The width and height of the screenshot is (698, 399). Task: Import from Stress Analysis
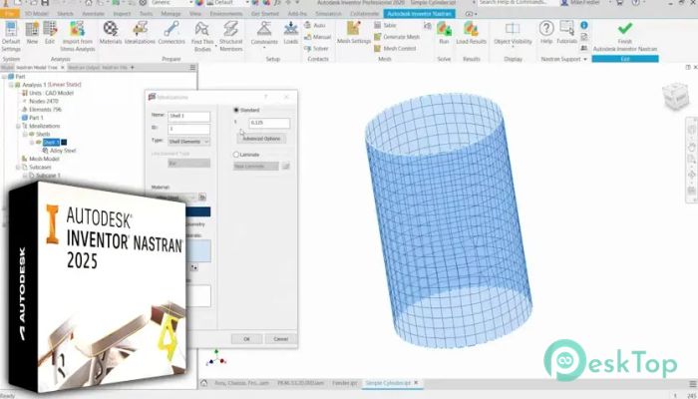pyautogui.click(x=78, y=36)
